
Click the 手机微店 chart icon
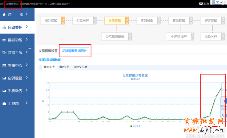pyautogui.click(x=4, y=91)
